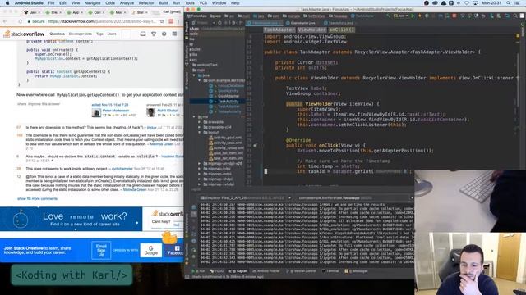Viewport: 526px width, 295px height.
Task: Click the logcat panel top side icon
Action: coord(194,207)
